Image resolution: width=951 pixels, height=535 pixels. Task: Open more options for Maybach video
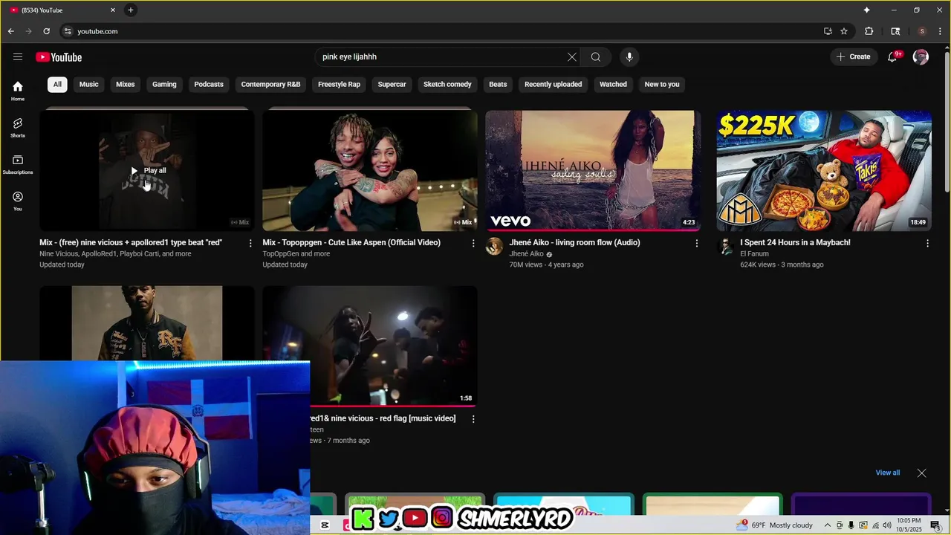(x=927, y=243)
